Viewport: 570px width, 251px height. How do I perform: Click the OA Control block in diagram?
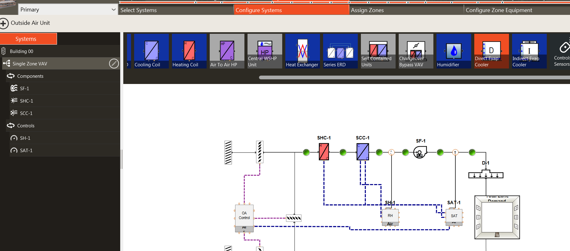[x=244, y=218]
